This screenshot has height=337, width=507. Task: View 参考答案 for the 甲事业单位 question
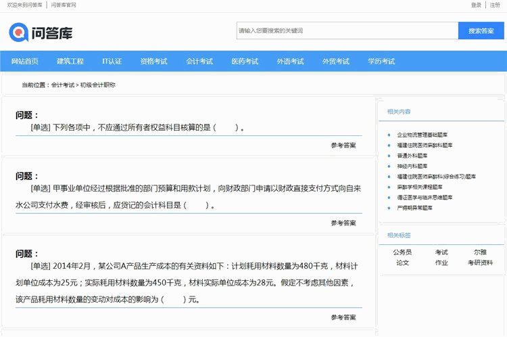[343, 223]
